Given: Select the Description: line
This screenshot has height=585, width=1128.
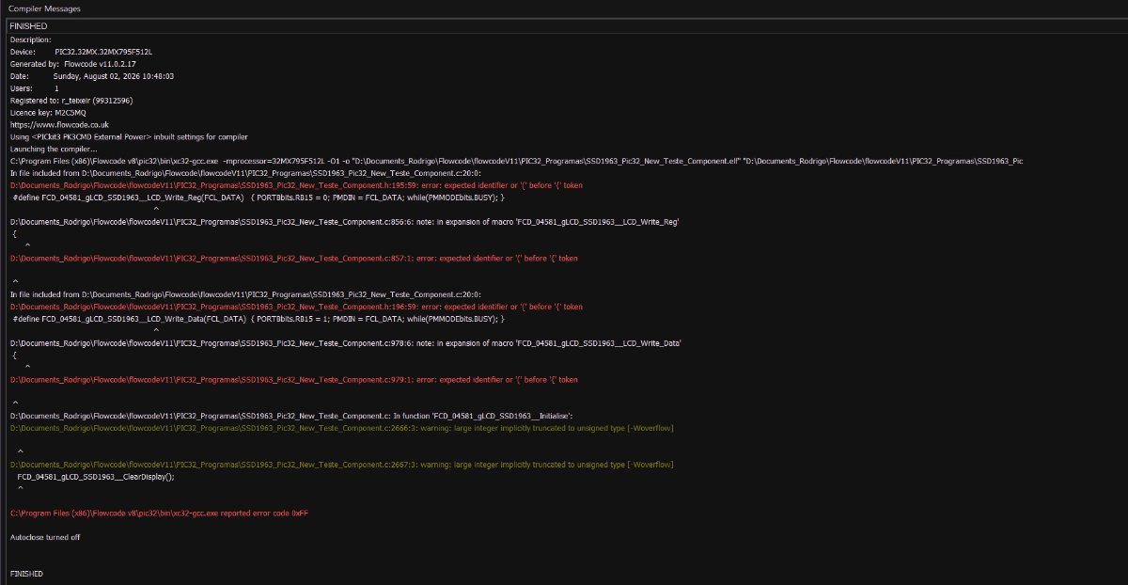Looking at the screenshot, I should [x=30, y=40].
